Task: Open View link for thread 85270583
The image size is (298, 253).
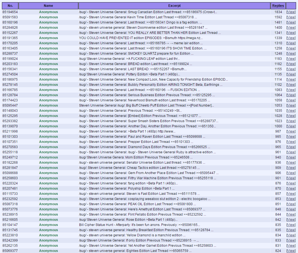Action: [x=291, y=147]
